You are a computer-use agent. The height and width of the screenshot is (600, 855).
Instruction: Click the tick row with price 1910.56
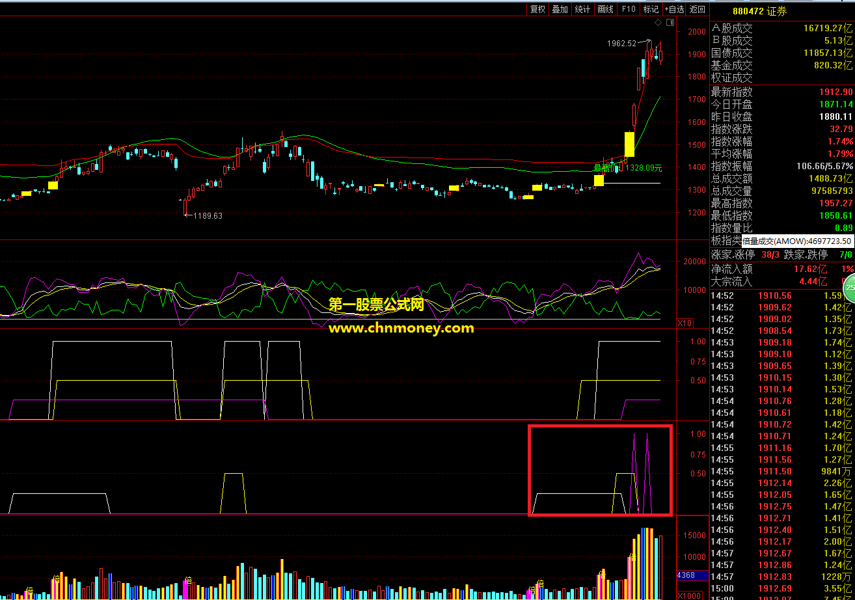(x=782, y=295)
